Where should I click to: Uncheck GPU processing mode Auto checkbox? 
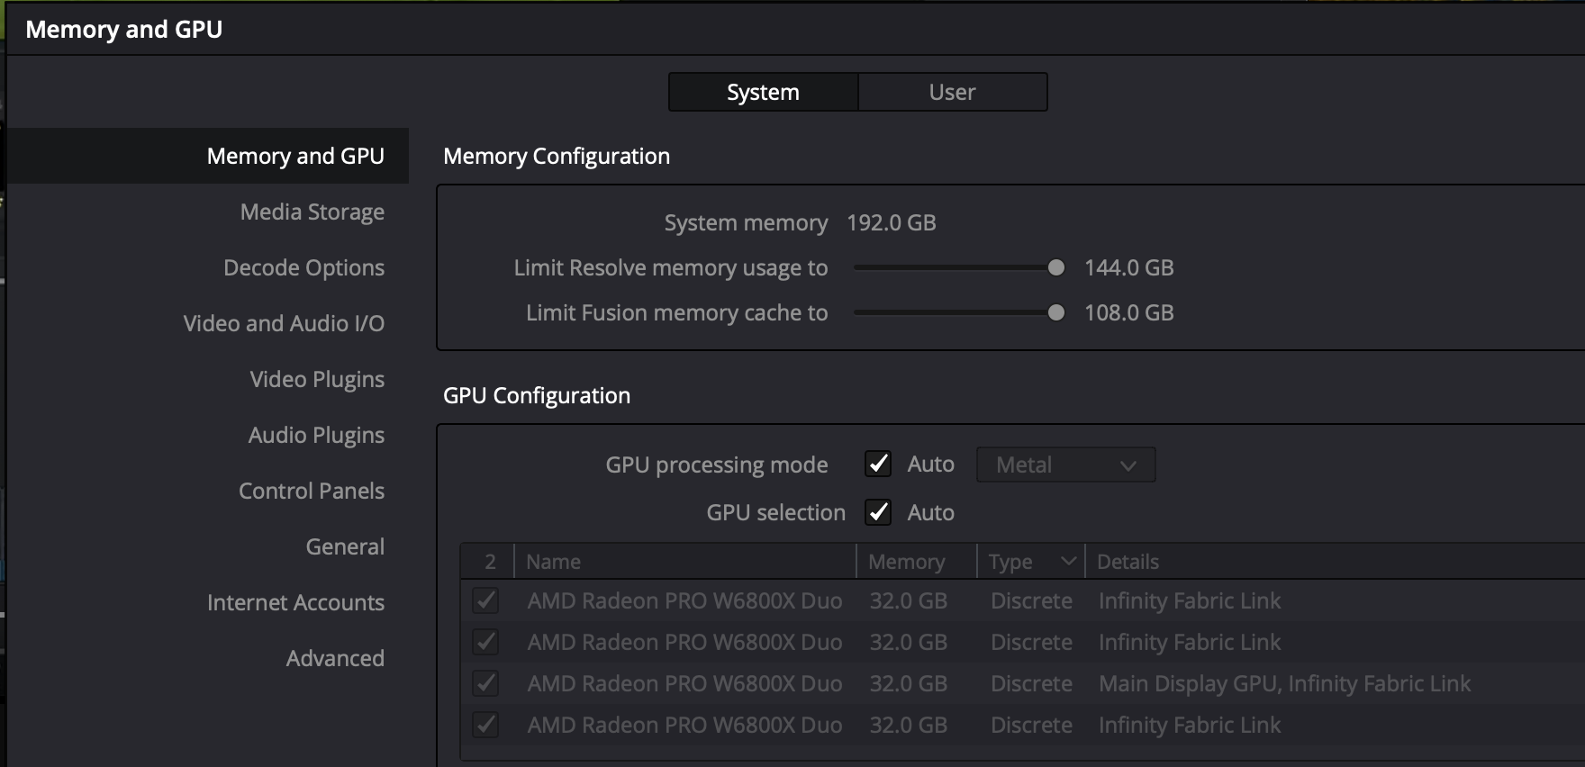coord(878,464)
